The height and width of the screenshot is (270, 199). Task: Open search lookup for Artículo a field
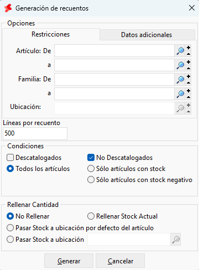point(180,65)
